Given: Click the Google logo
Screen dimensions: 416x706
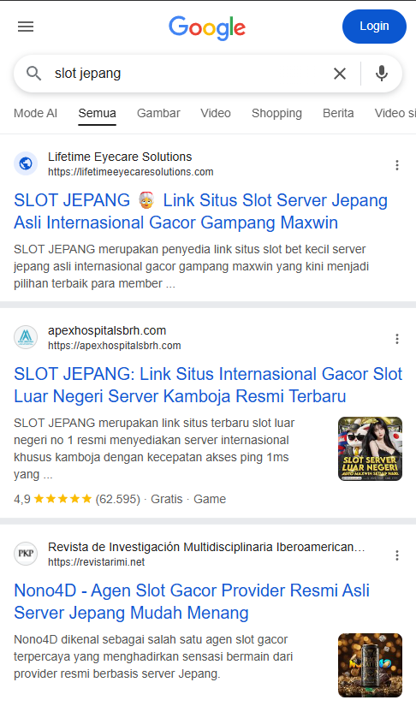Looking at the screenshot, I should [207, 27].
